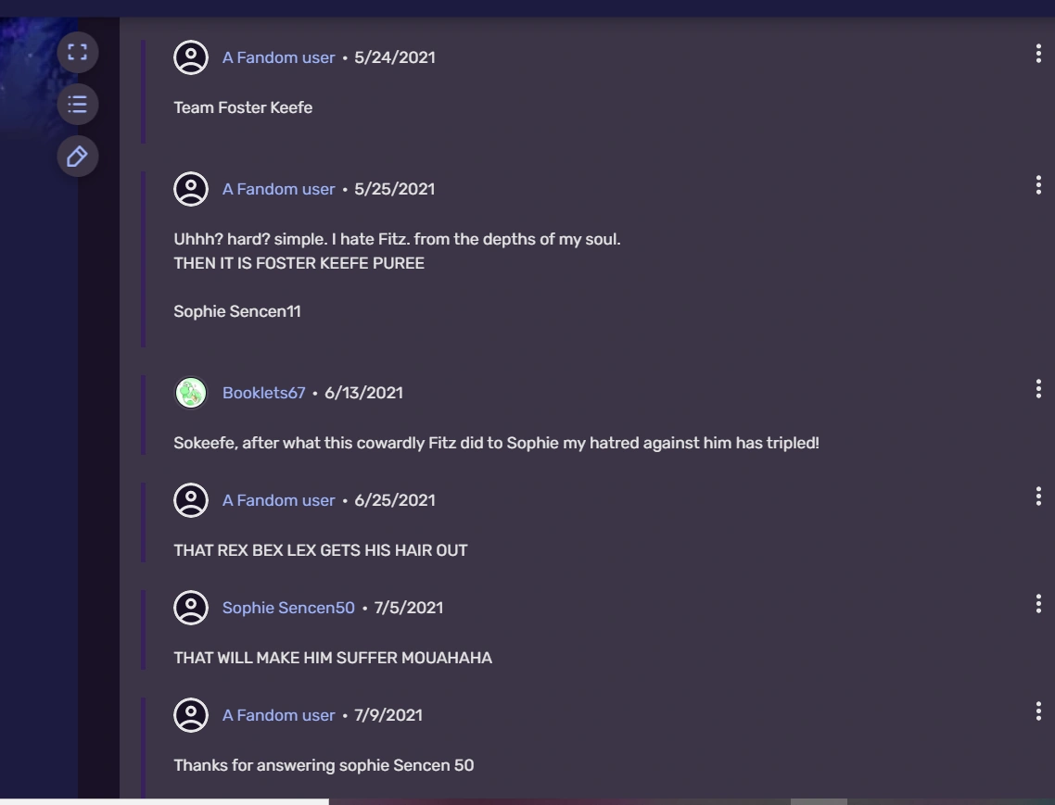Open more options for the 5/25/2021 comment
The height and width of the screenshot is (805, 1055).
1037,185
